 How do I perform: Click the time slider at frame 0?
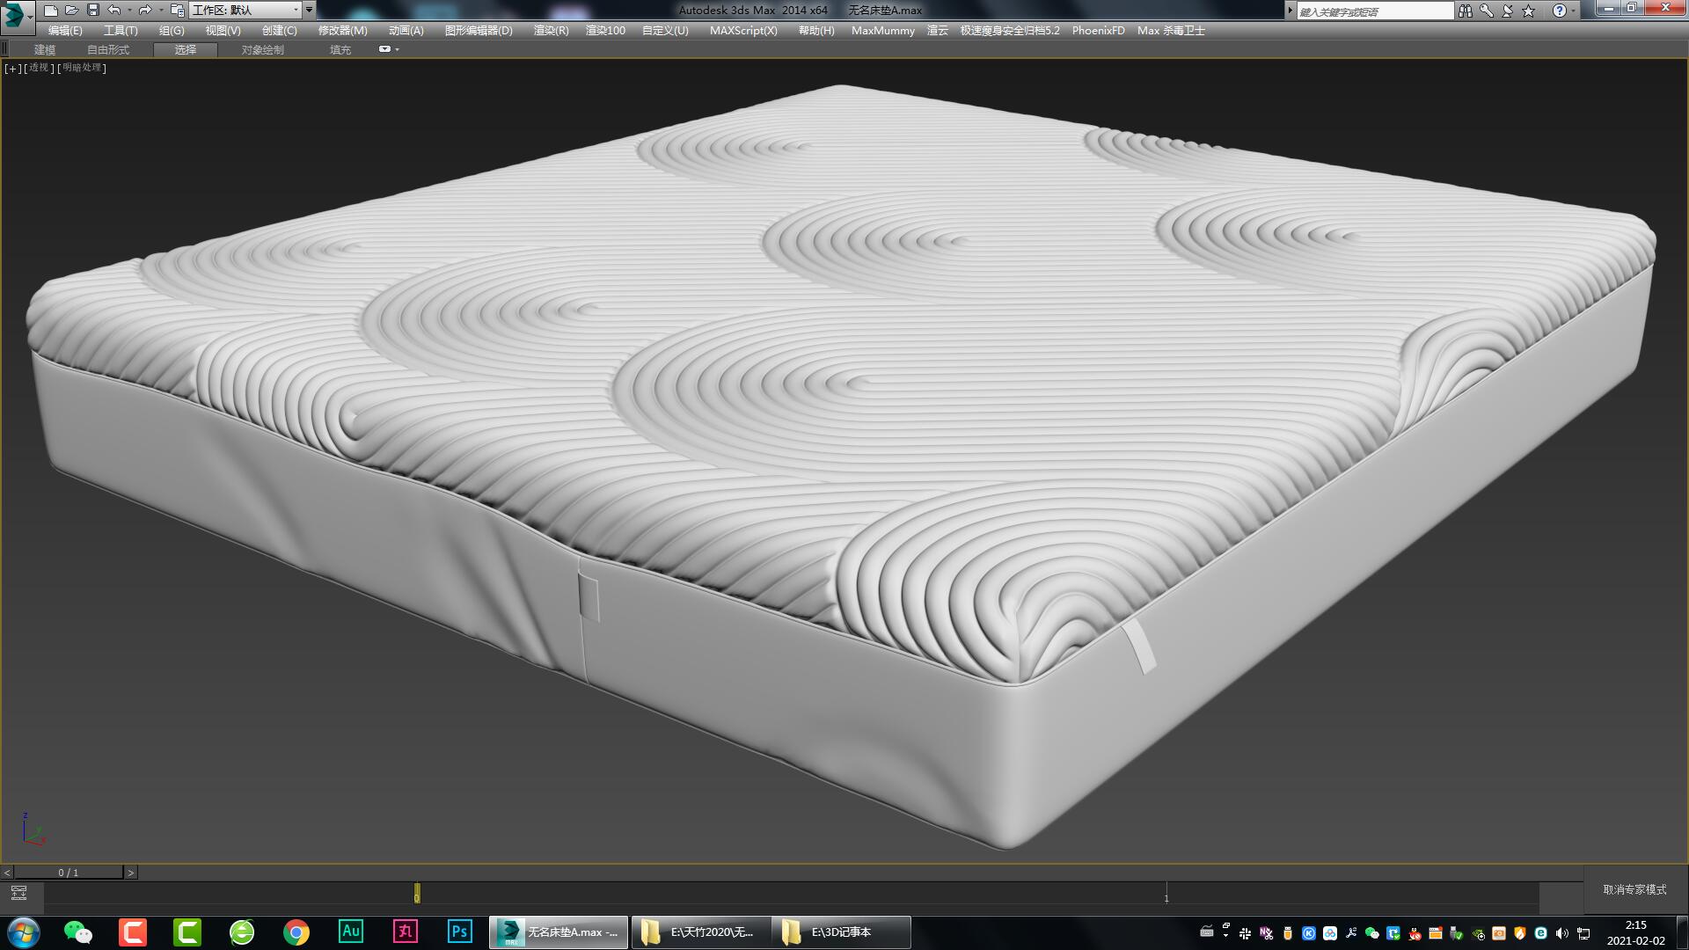point(417,895)
